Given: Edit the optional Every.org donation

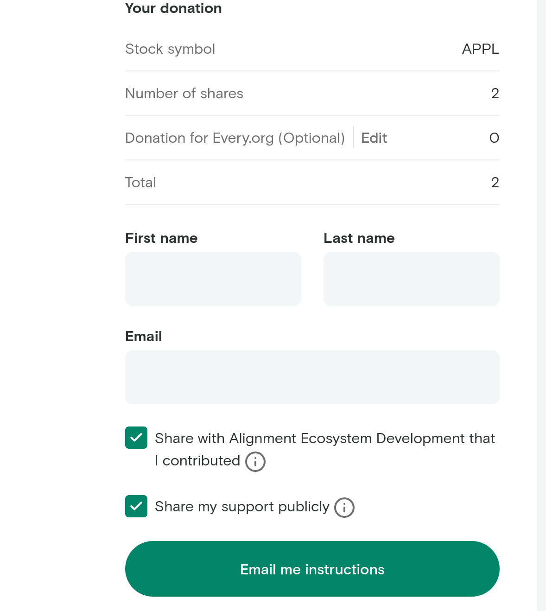Looking at the screenshot, I should [374, 138].
